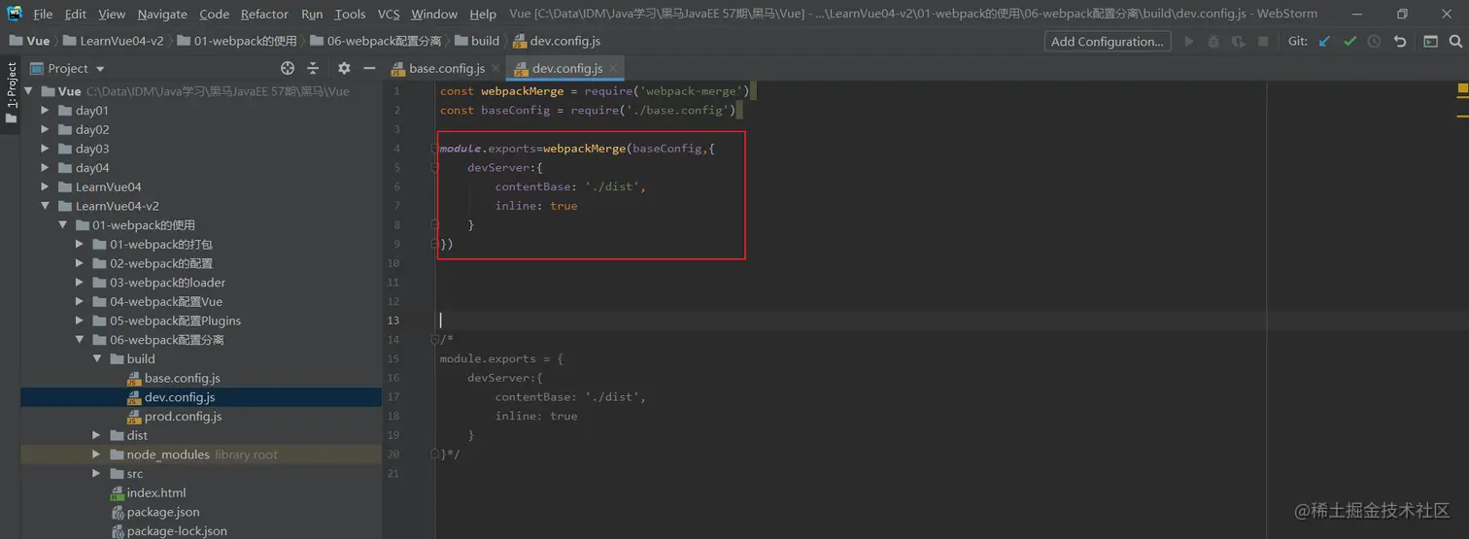Click the 1: Project side tool window button
1469x539 pixels.
coord(12,84)
